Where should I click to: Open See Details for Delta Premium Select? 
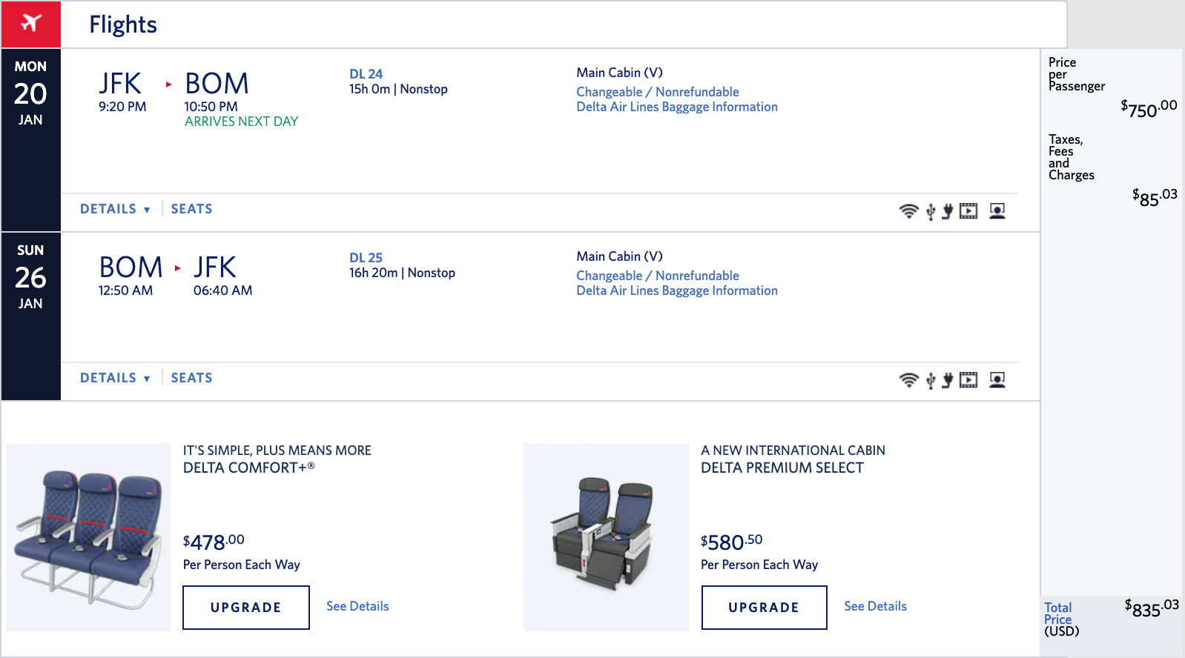point(875,606)
